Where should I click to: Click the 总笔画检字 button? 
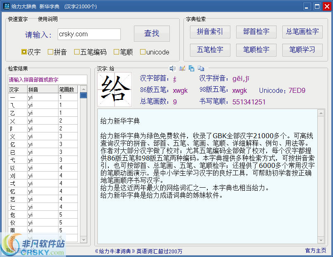coord(302,32)
